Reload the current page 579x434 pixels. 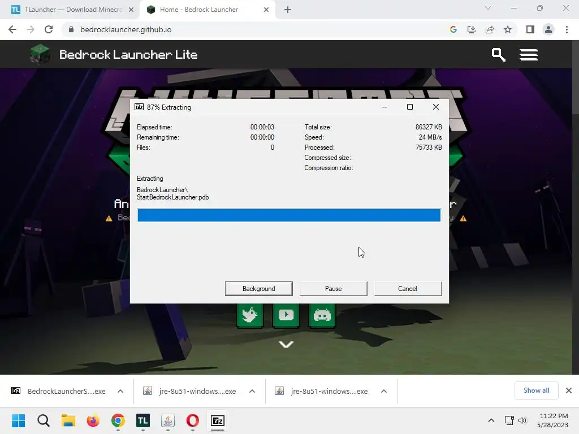point(49,29)
